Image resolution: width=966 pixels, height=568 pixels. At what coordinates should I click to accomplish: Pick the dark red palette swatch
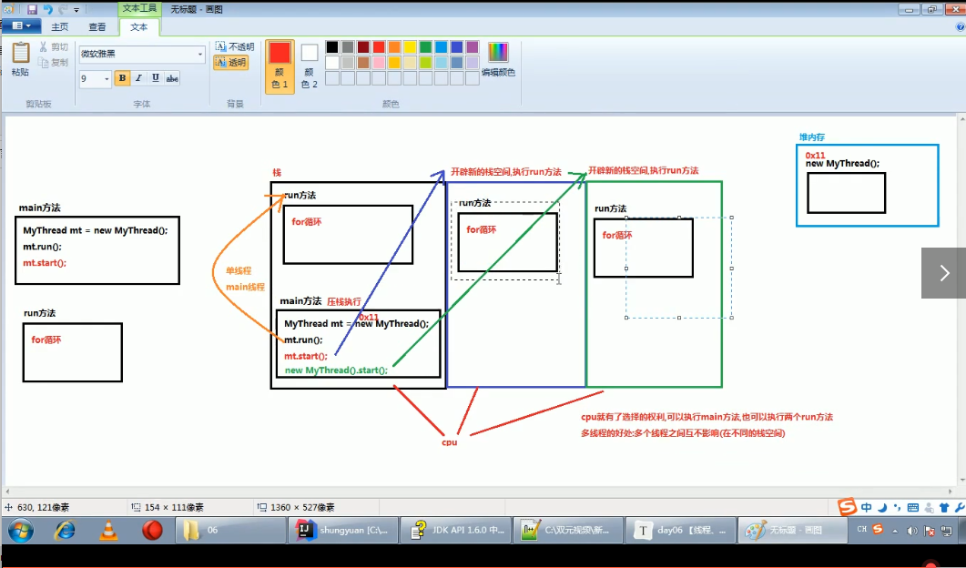[363, 47]
